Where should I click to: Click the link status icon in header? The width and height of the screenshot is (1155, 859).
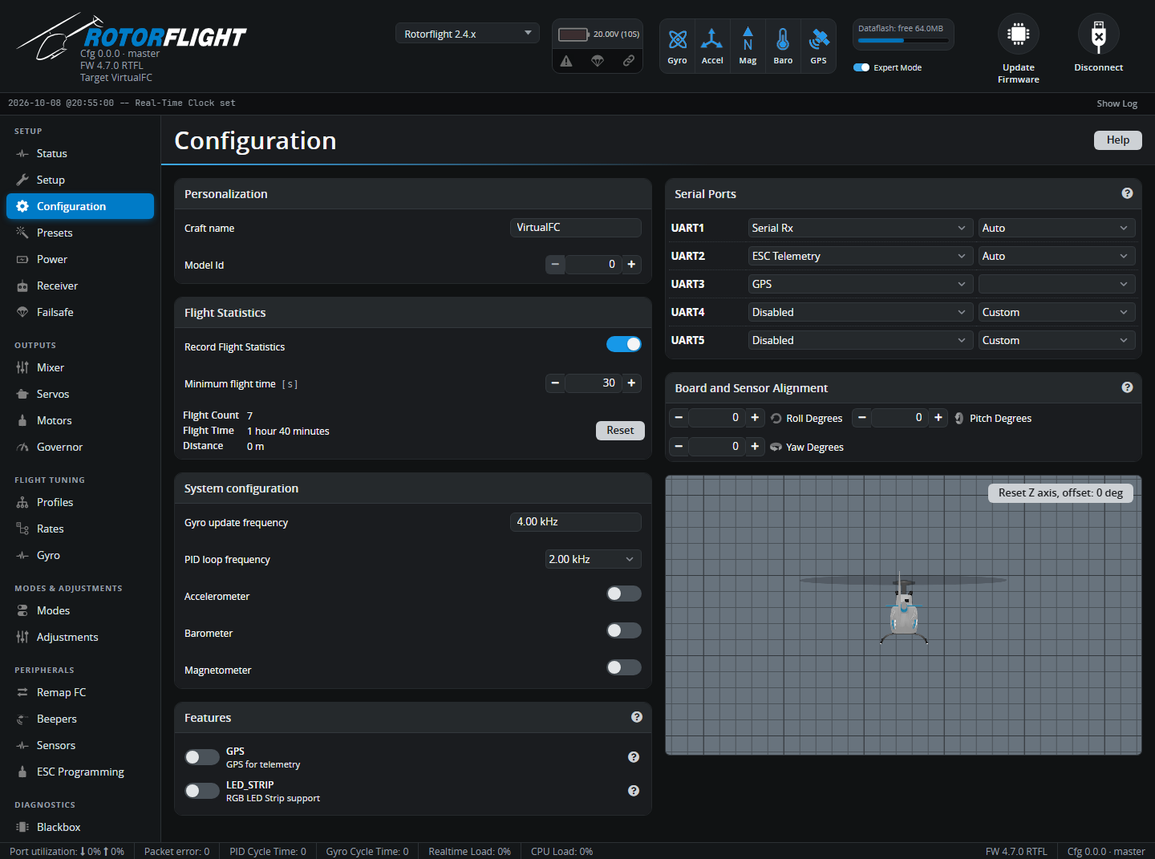pyautogui.click(x=629, y=61)
